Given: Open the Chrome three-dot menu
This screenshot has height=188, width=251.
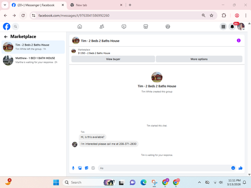Looking at the screenshot, I should pyautogui.click(x=245, y=16).
